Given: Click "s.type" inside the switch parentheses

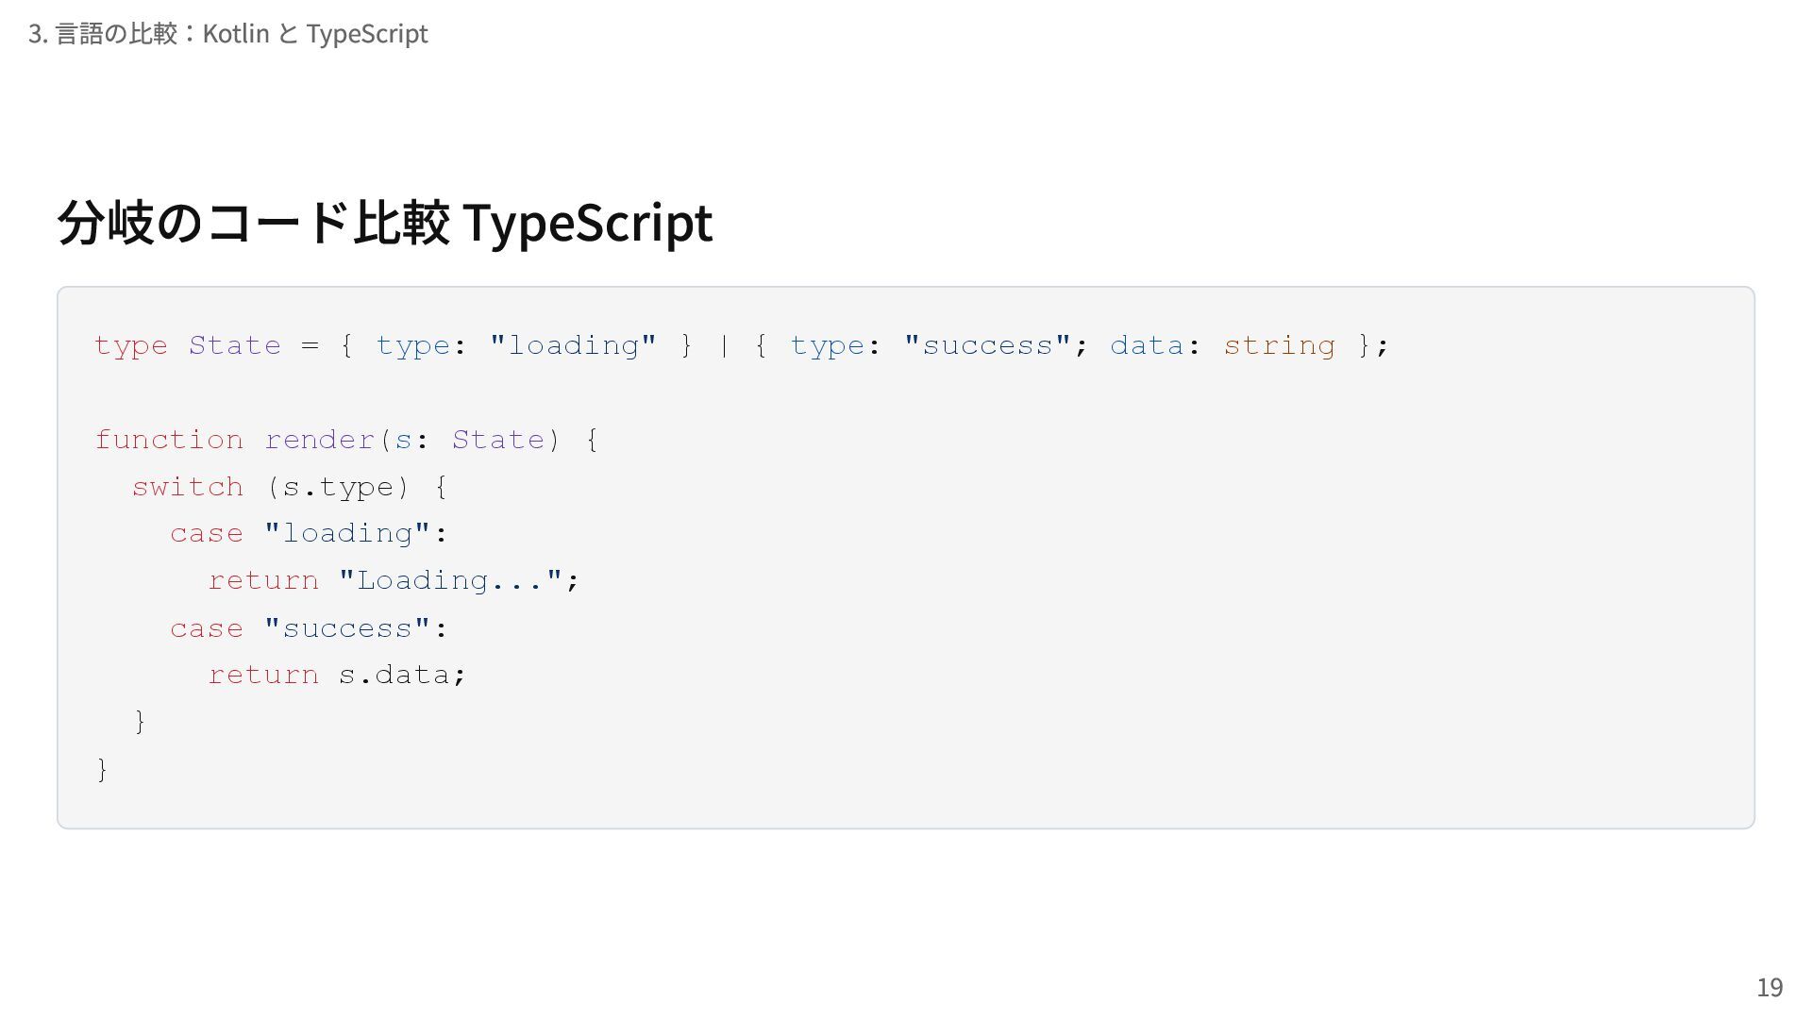Looking at the screenshot, I should [338, 487].
